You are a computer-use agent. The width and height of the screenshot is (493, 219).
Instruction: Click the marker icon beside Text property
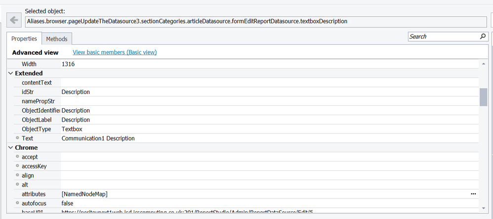point(17,138)
